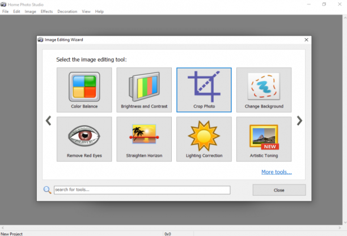
Task: Click the More tools link
Action: (x=276, y=172)
